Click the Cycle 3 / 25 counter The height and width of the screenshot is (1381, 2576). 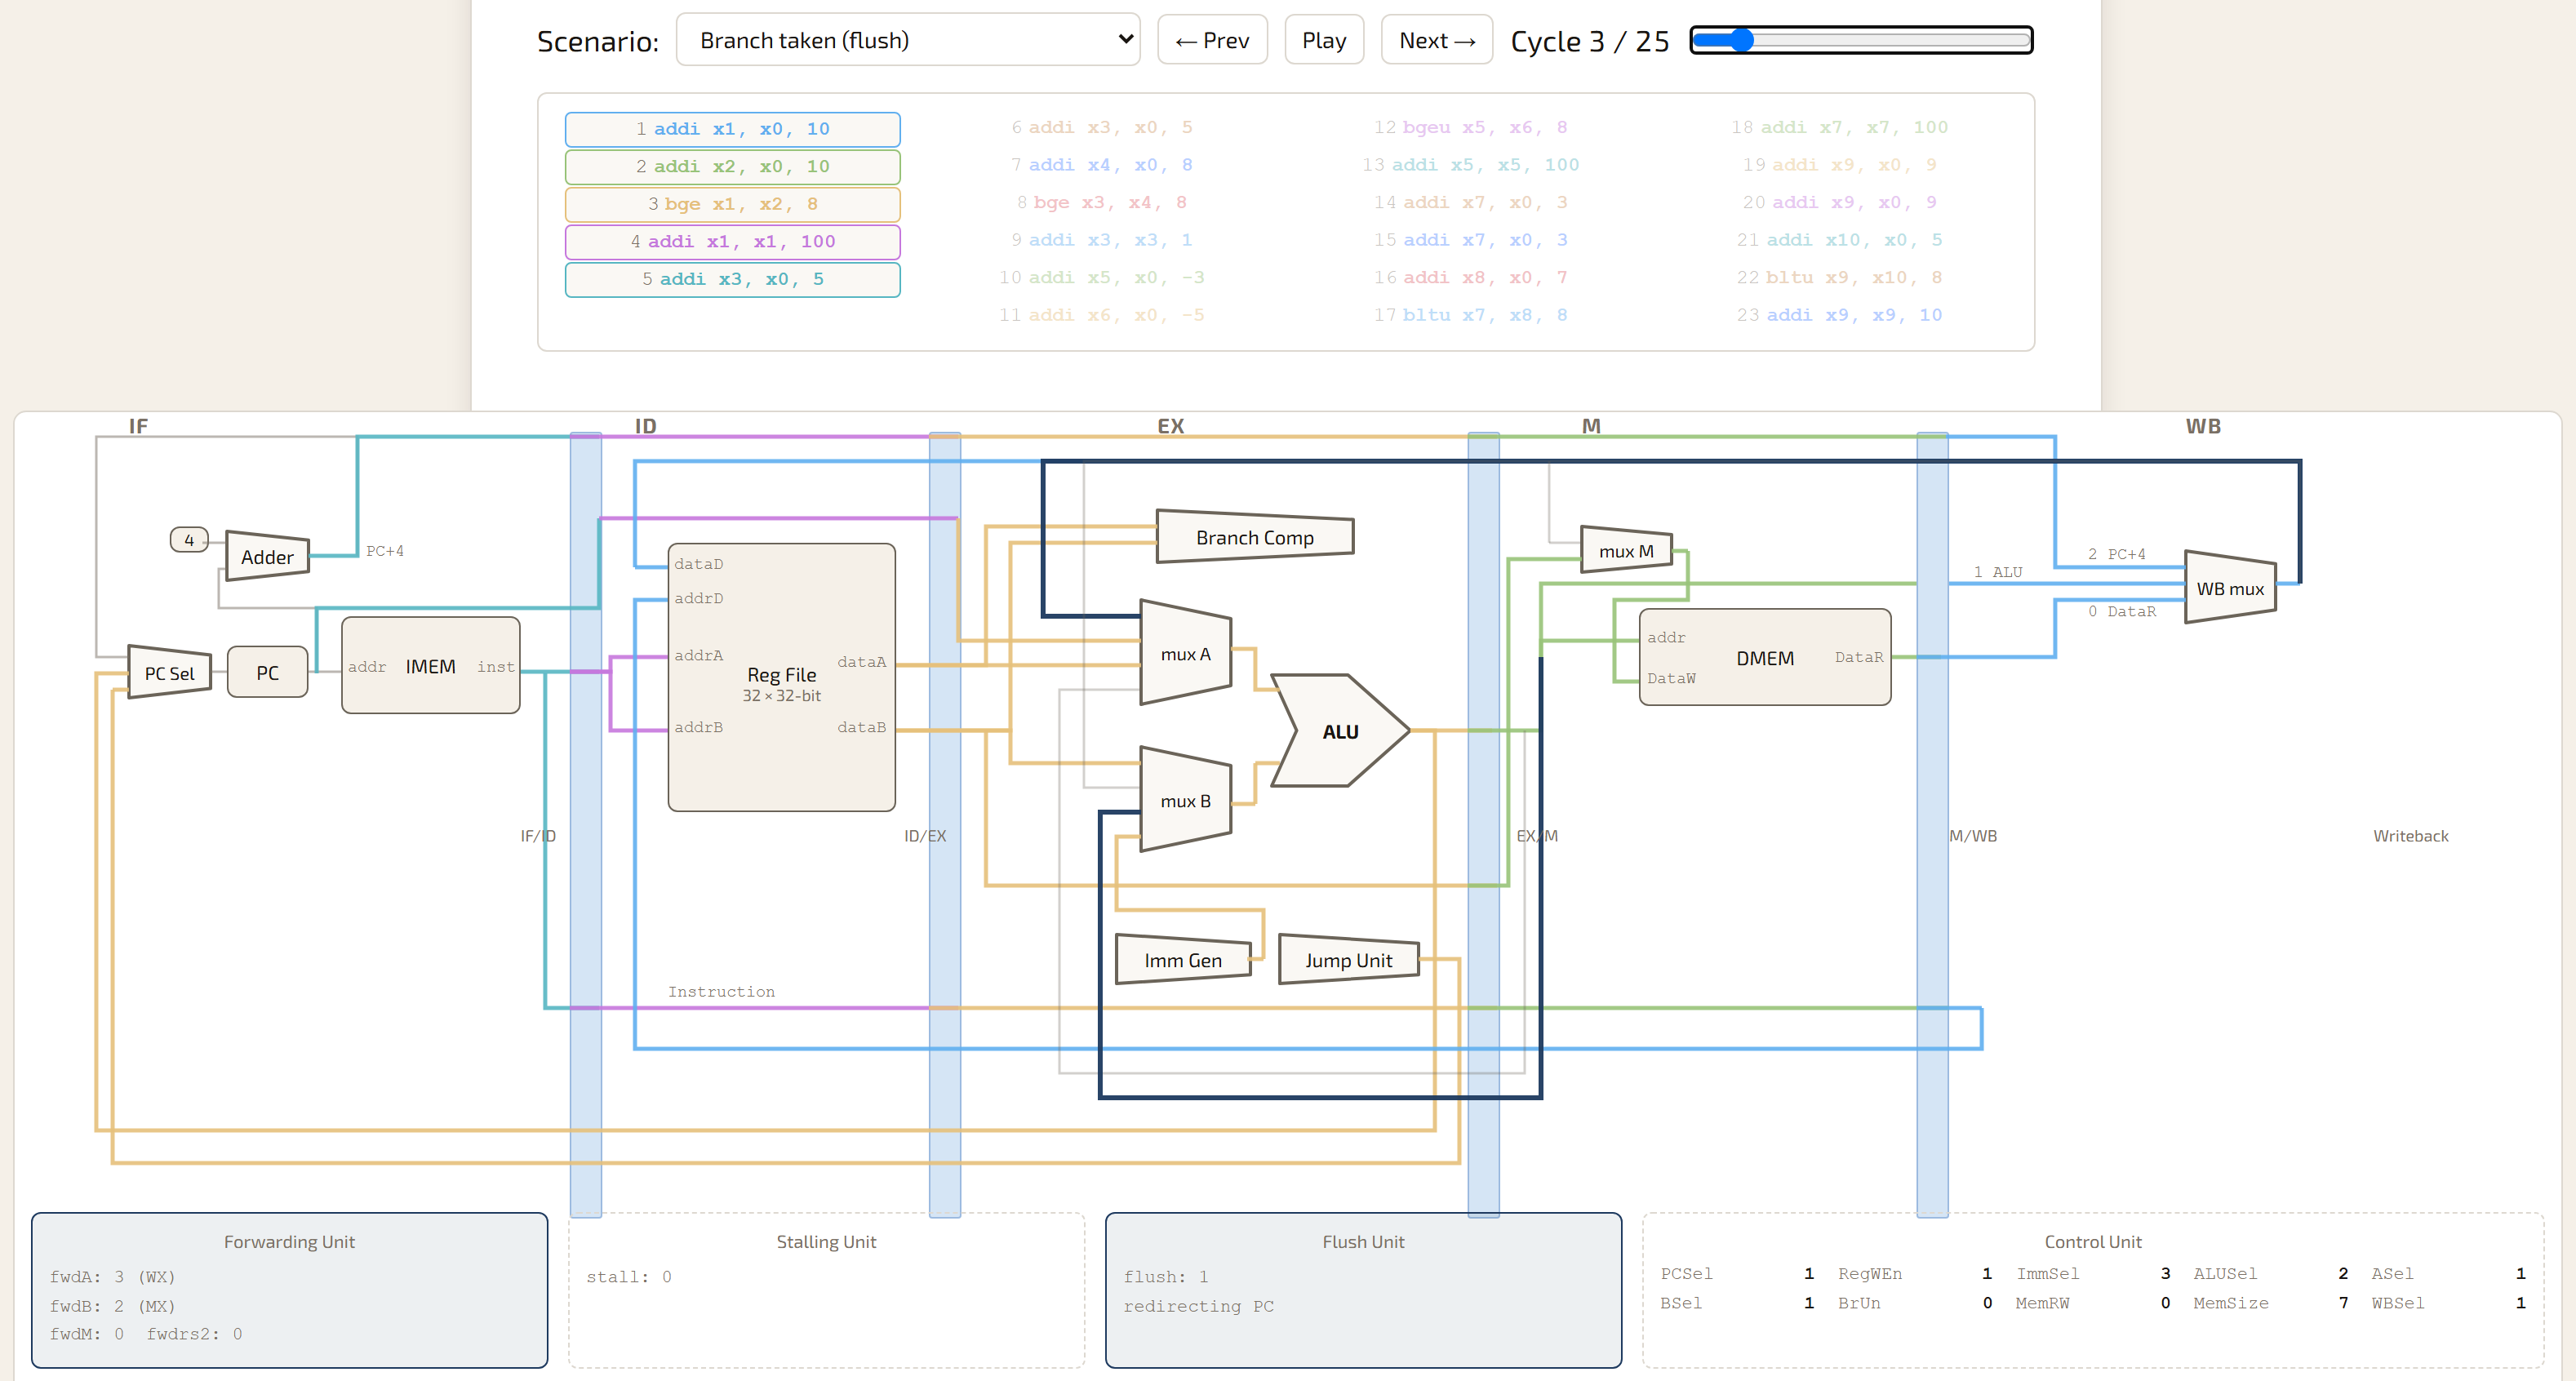pyautogui.click(x=1589, y=41)
